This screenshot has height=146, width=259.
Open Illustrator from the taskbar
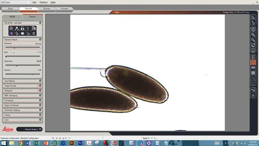(x=72, y=143)
